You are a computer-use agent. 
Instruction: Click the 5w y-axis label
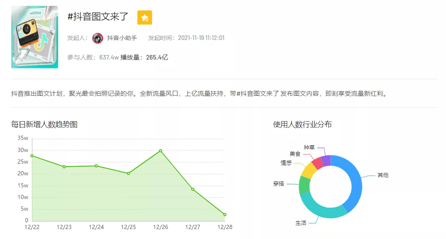point(25,209)
